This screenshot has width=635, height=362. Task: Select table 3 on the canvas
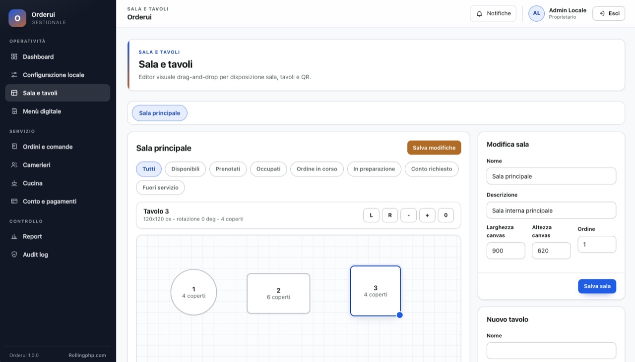(x=376, y=291)
